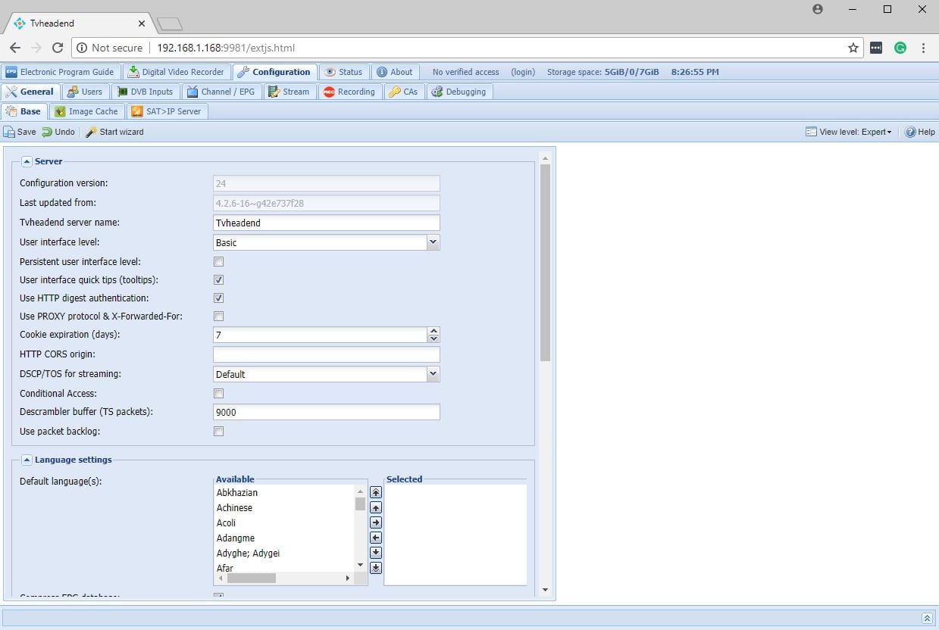Expand the bottom status panel chevron icon
Image resolution: width=939 pixels, height=630 pixels.
click(x=926, y=619)
